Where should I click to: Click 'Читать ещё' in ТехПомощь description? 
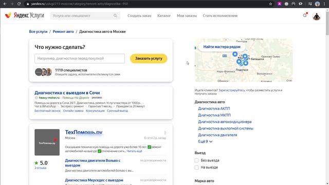[x=134, y=151]
